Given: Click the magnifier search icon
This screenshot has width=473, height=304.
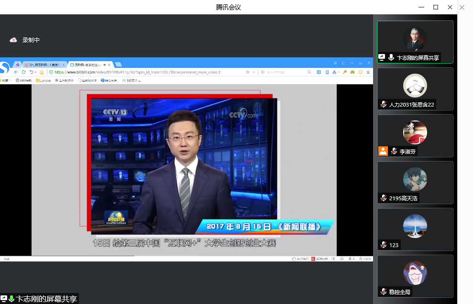Looking at the screenshot, I should (309, 72).
